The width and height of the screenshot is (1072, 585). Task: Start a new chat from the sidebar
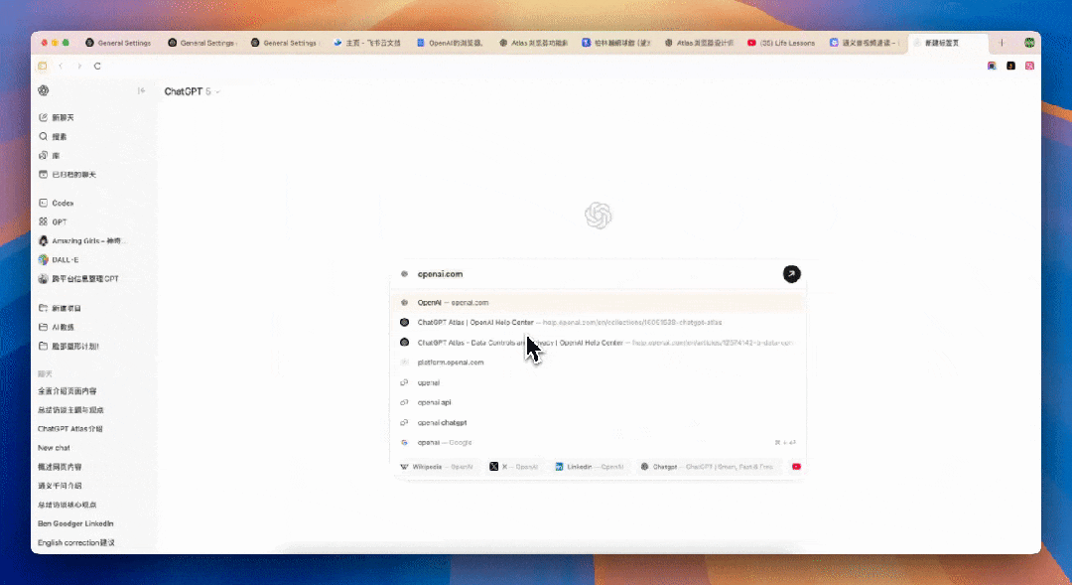pos(62,116)
